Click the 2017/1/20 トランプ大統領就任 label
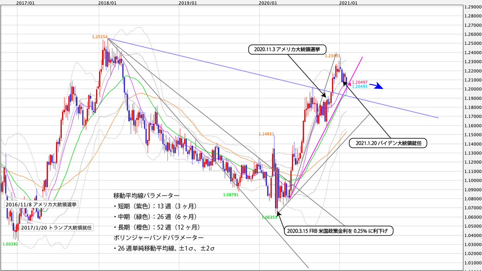The image size is (482, 271). (57, 227)
